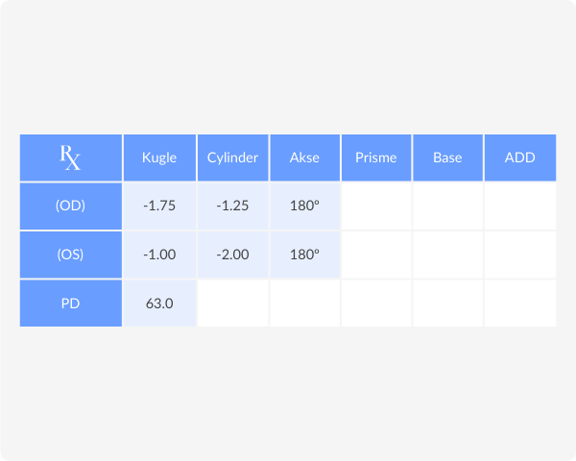
Task: Click the Prisme column header
Action: click(376, 158)
